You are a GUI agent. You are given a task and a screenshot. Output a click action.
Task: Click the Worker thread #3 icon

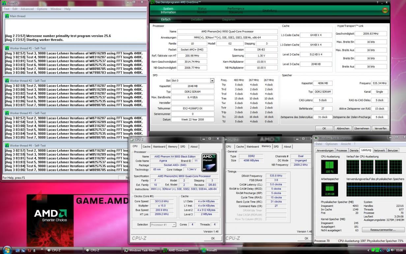[x=7, y=113]
